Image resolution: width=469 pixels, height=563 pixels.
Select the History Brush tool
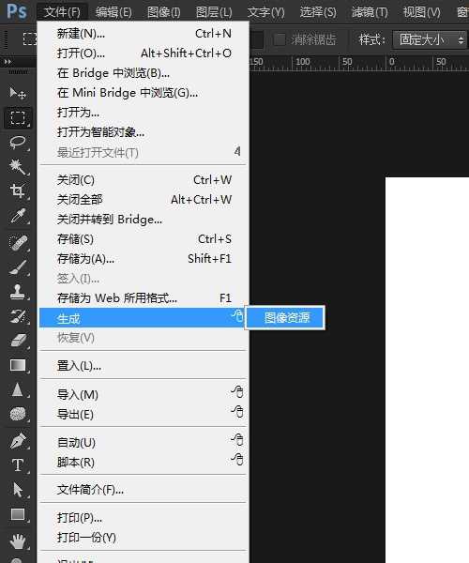(17, 316)
